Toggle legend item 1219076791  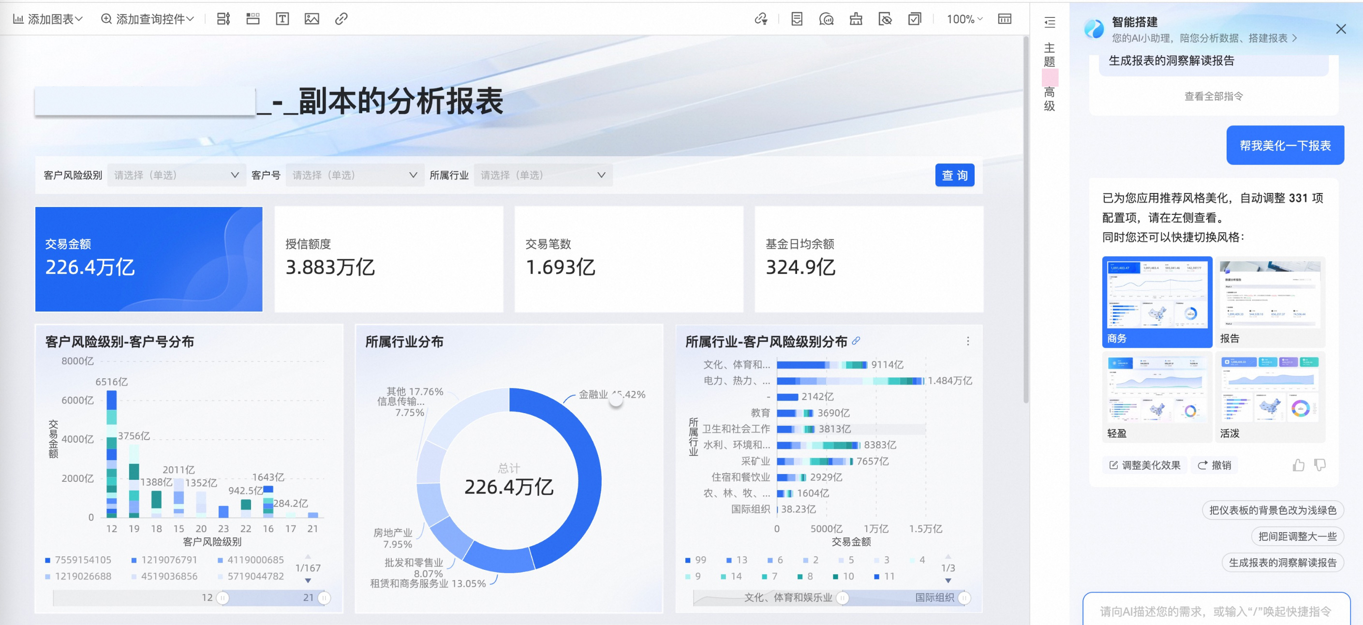coord(164,560)
